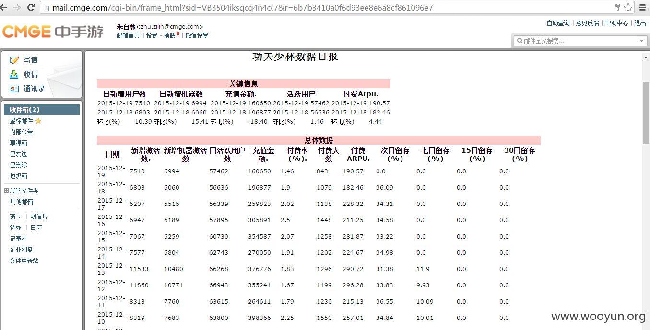The image size is (650, 330).
Task: Click the key icon in the address bar
Action: click(618, 8)
